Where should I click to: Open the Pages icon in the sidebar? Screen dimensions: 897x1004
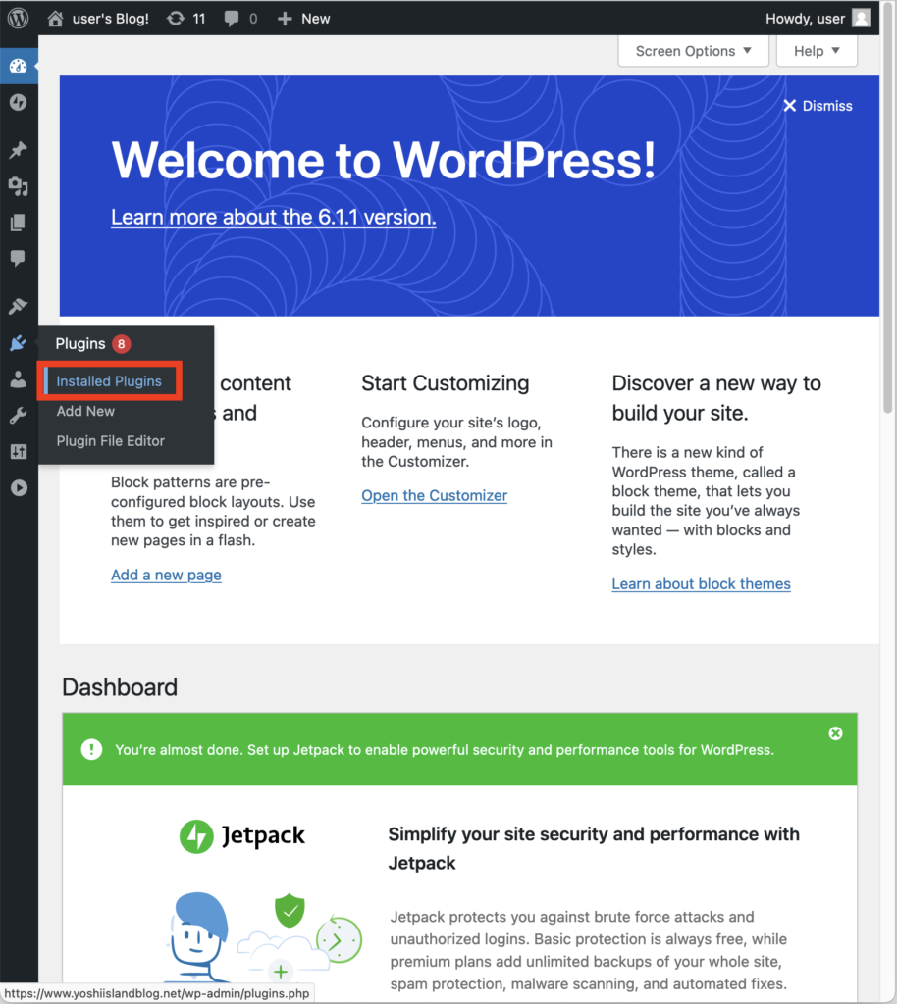pyautogui.click(x=18, y=223)
